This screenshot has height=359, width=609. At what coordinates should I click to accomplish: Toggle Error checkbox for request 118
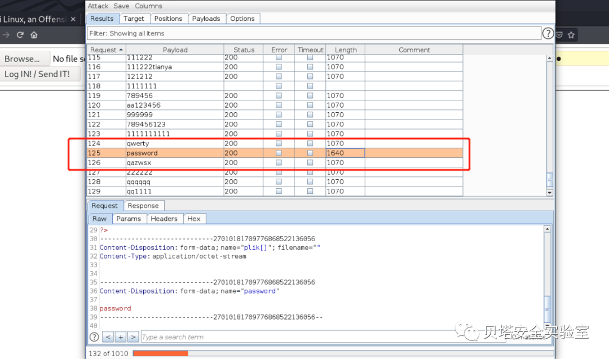tap(279, 86)
